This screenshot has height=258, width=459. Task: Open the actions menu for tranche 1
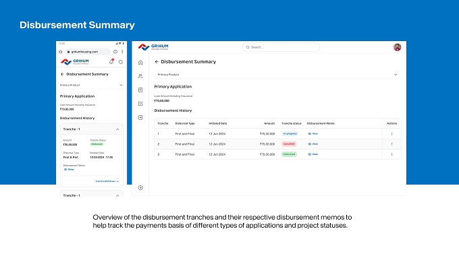pos(391,133)
